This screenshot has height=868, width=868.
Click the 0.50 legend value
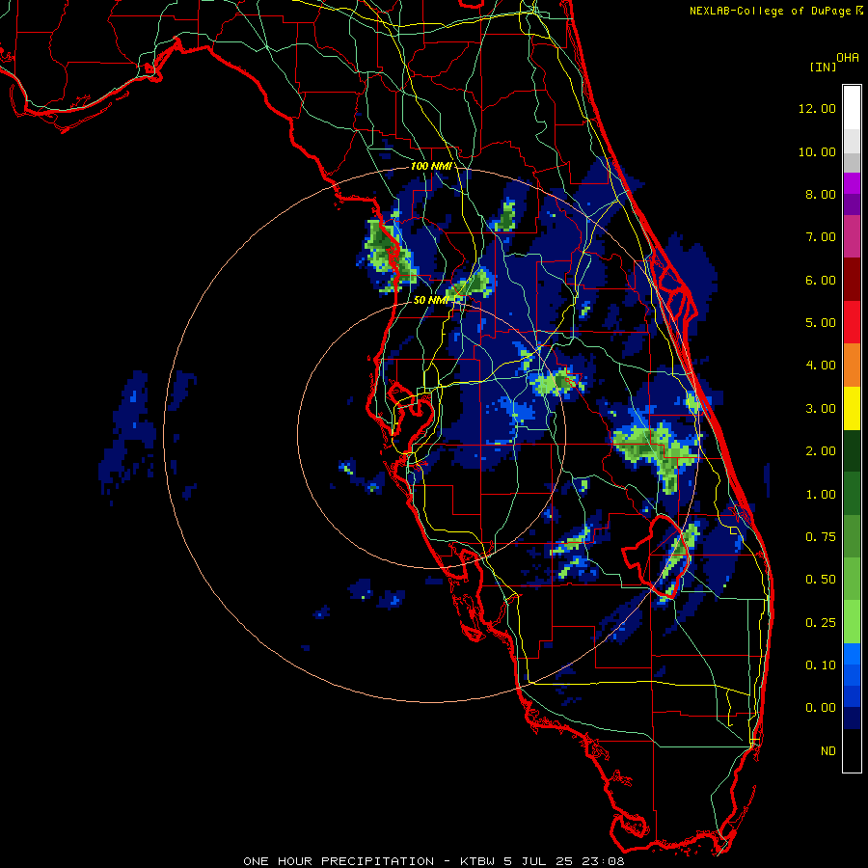[x=821, y=580]
